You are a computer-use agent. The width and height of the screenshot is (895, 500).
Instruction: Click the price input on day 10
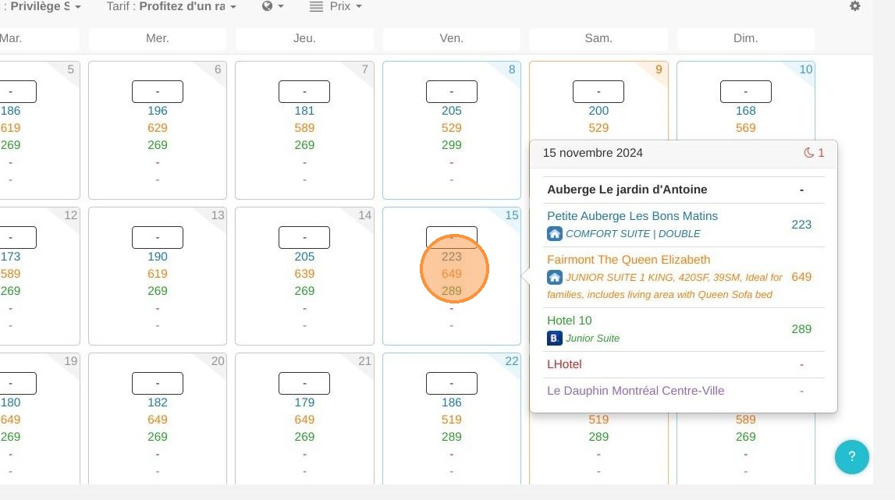745,91
